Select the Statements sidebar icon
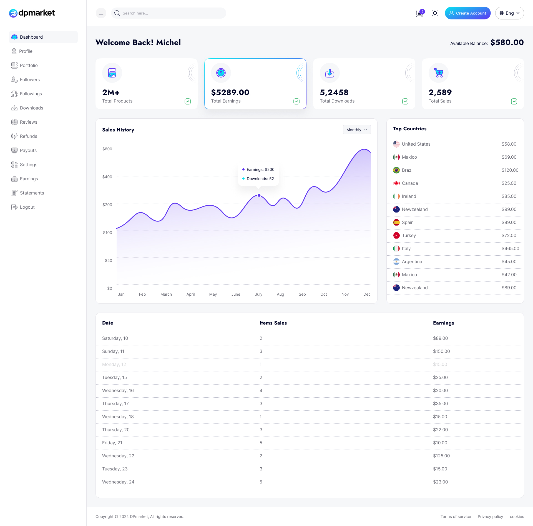Viewport: 533px width, 526px height. (x=14, y=193)
